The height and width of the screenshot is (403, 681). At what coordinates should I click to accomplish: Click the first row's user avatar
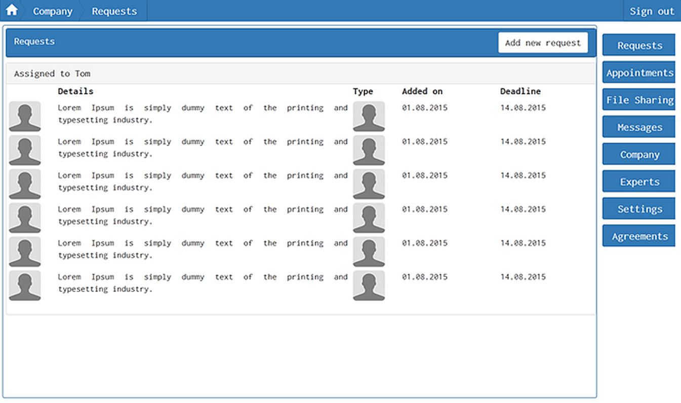pyautogui.click(x=25, y=117)
